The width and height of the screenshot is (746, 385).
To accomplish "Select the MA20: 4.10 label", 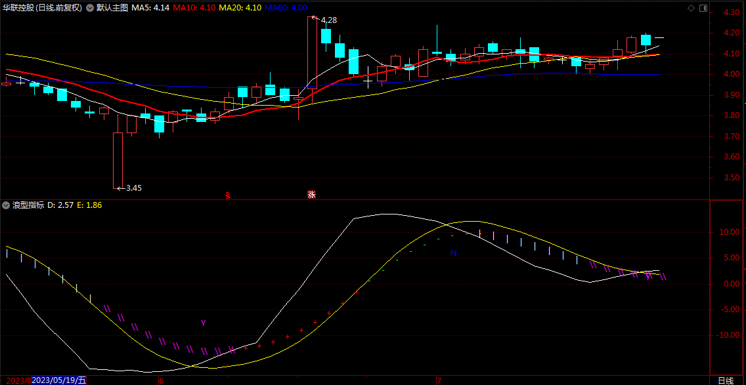I will click(x=240, y=8).
